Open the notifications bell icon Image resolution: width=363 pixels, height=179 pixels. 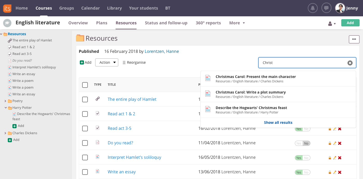(313, 8)
